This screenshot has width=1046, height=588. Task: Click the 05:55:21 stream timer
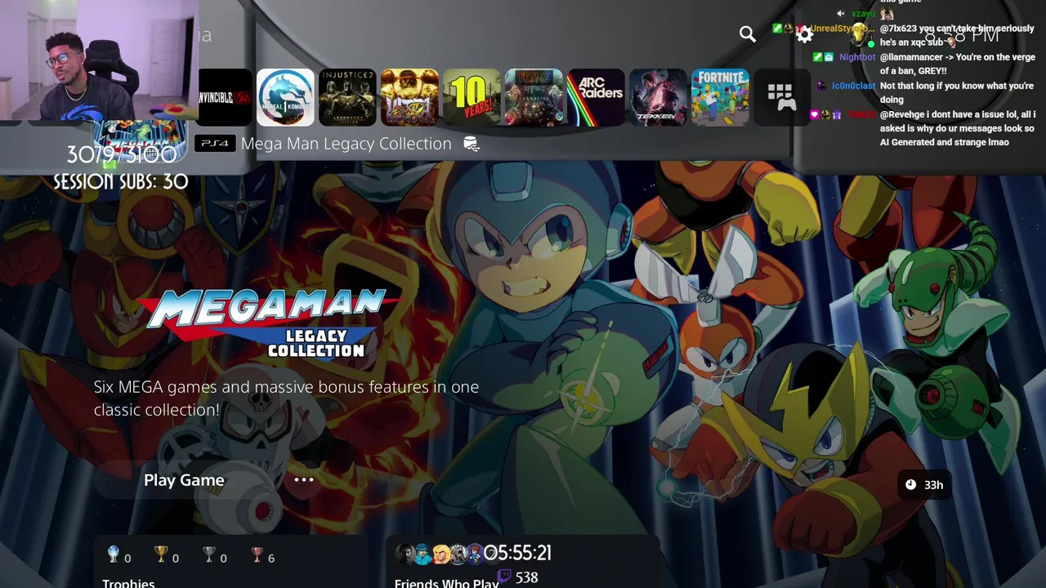[518, 554]
